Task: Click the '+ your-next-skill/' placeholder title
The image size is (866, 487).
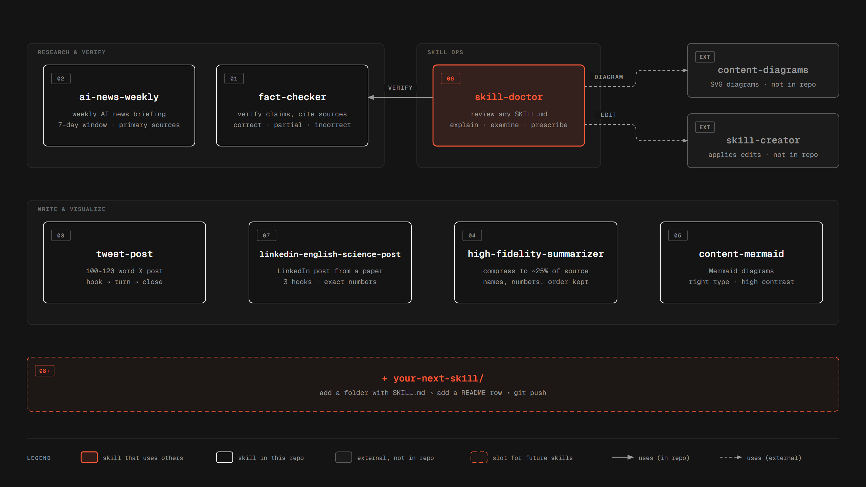Action: pyautogui.click(x=433, y=378)
